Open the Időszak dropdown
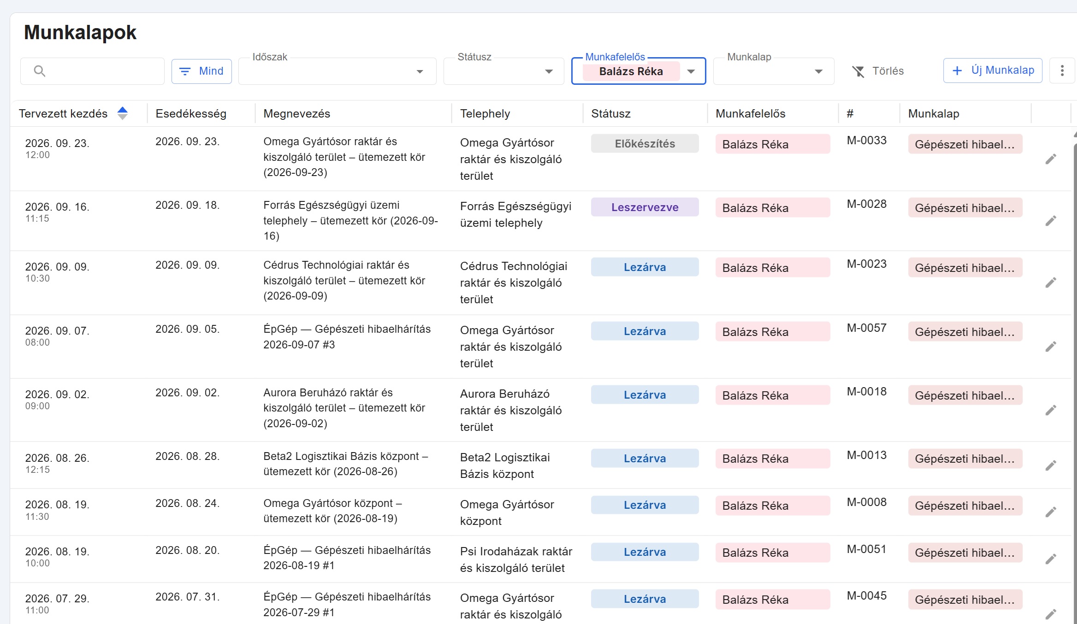Image resolution: width=1077 pixels, height=624 pixels. pyautogui.click(x=337, y=71)
